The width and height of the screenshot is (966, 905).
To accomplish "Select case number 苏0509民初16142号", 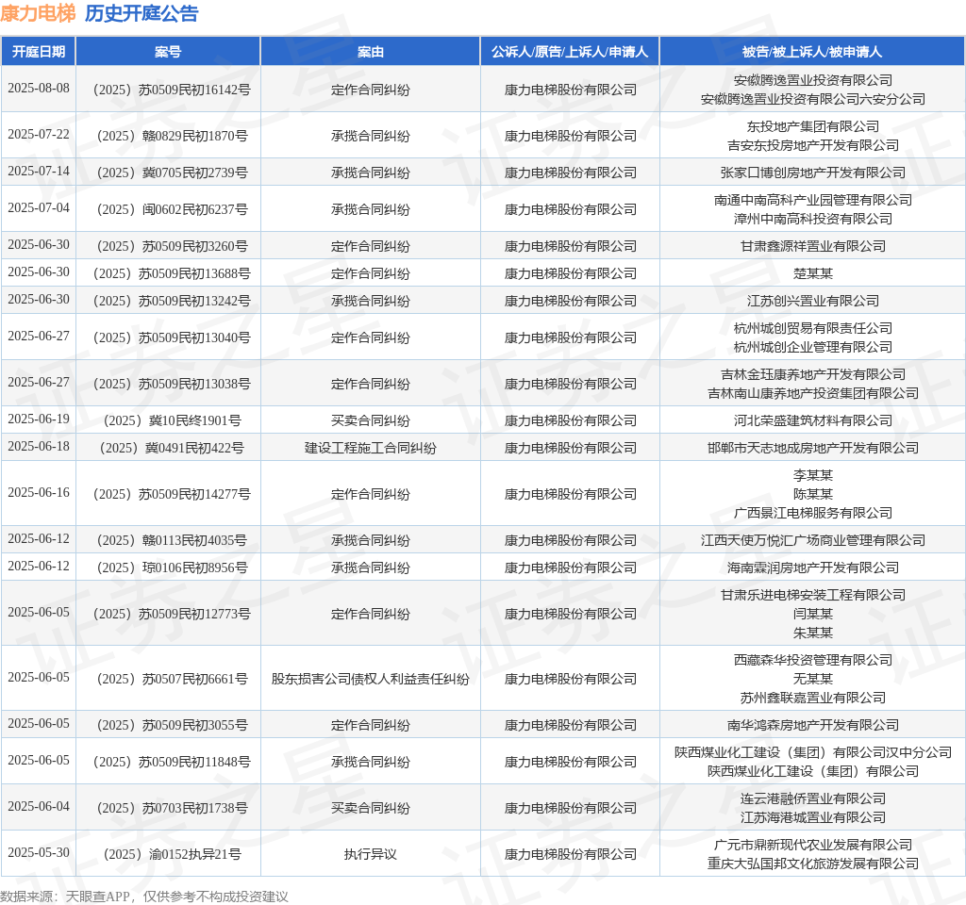I will (x=172, y=90).
